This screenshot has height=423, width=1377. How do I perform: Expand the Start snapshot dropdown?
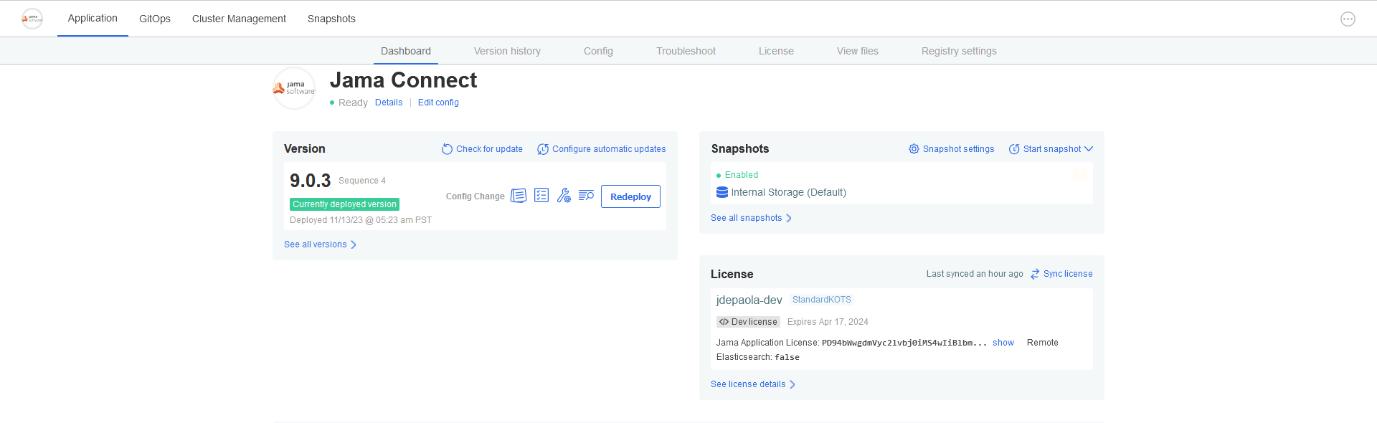pos(1051,149)
